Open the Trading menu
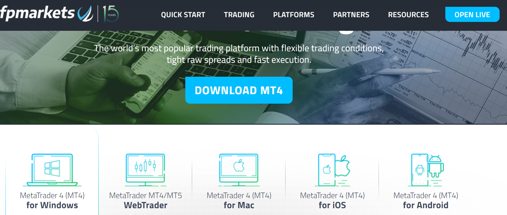The width and height of the screenshot is (507, 215). point(239,15)
